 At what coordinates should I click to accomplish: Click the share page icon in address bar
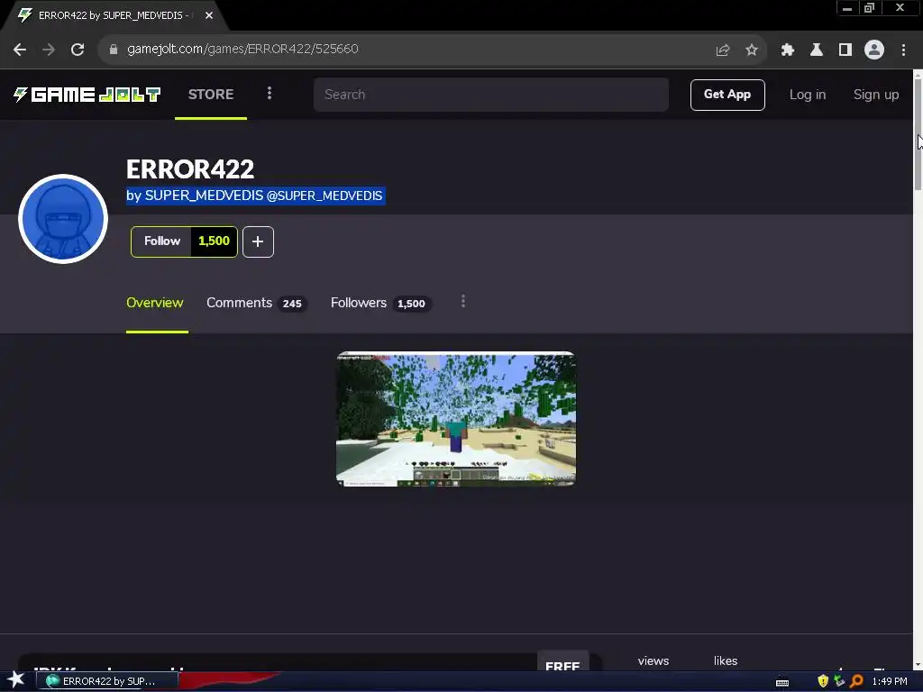click(x=722, y=50)
